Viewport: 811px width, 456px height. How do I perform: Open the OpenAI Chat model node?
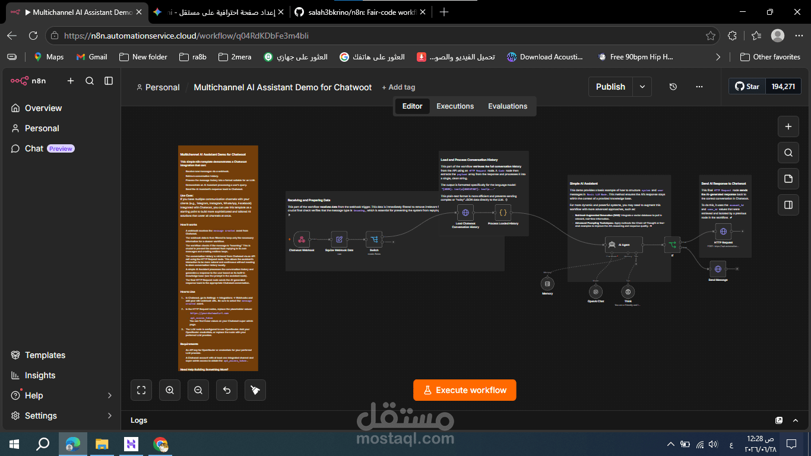595,292
